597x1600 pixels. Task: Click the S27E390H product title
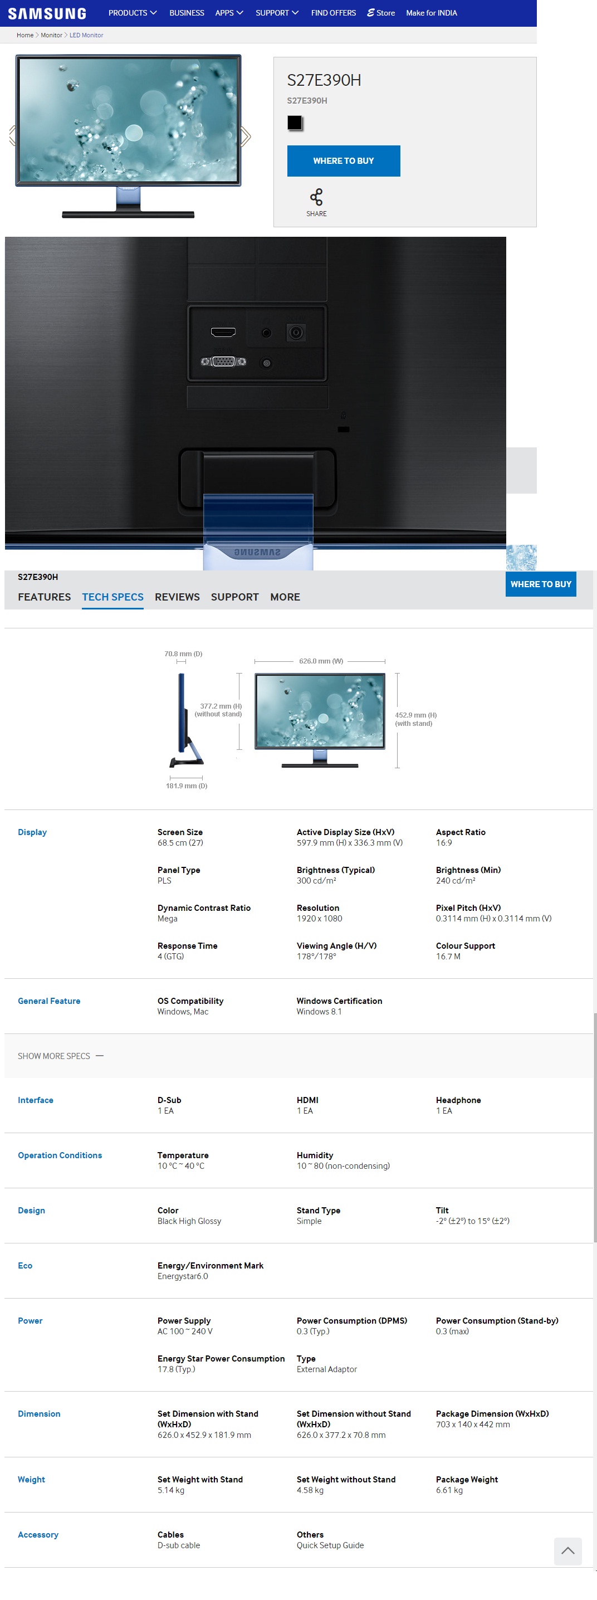click(x=324, y=80)
